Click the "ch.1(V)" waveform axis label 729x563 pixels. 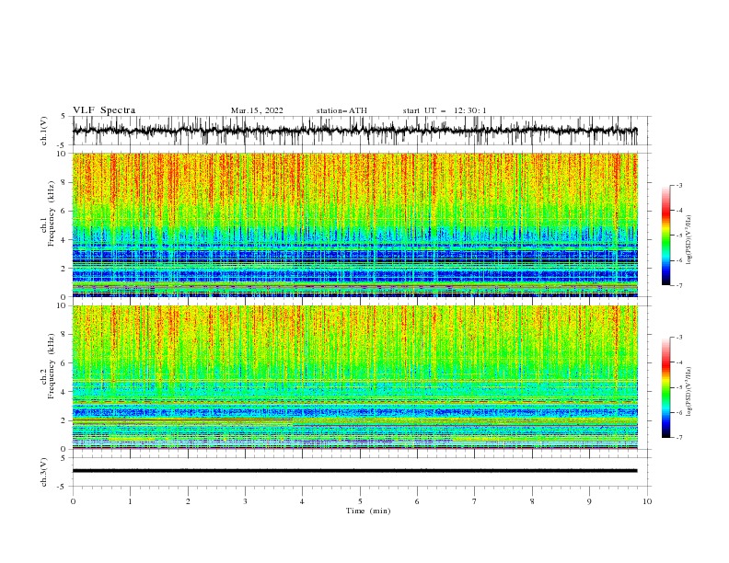[44, 131]
